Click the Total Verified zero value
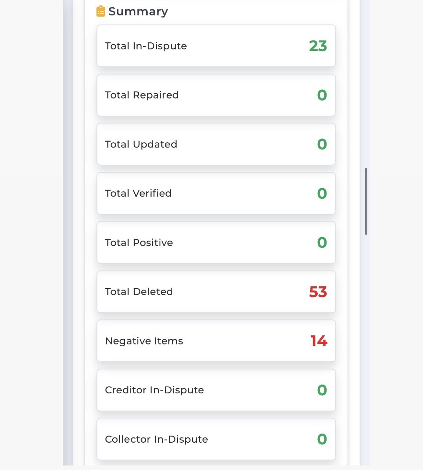Viewport: 423px width, 470px height. (x=322, y=193)
